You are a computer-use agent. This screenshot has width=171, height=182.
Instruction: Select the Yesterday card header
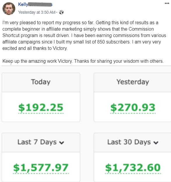[x=132, y=83]
